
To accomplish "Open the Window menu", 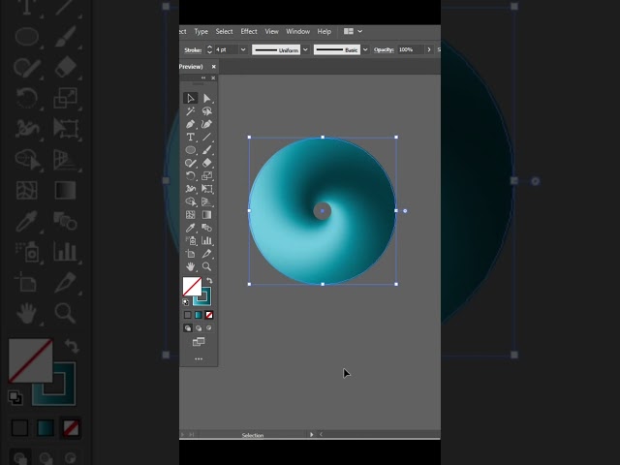I will (297, 31).
